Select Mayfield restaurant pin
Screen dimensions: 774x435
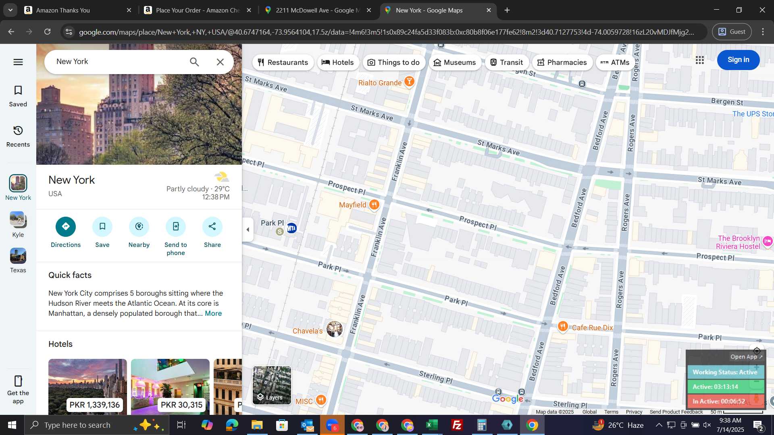click(374, 205)
